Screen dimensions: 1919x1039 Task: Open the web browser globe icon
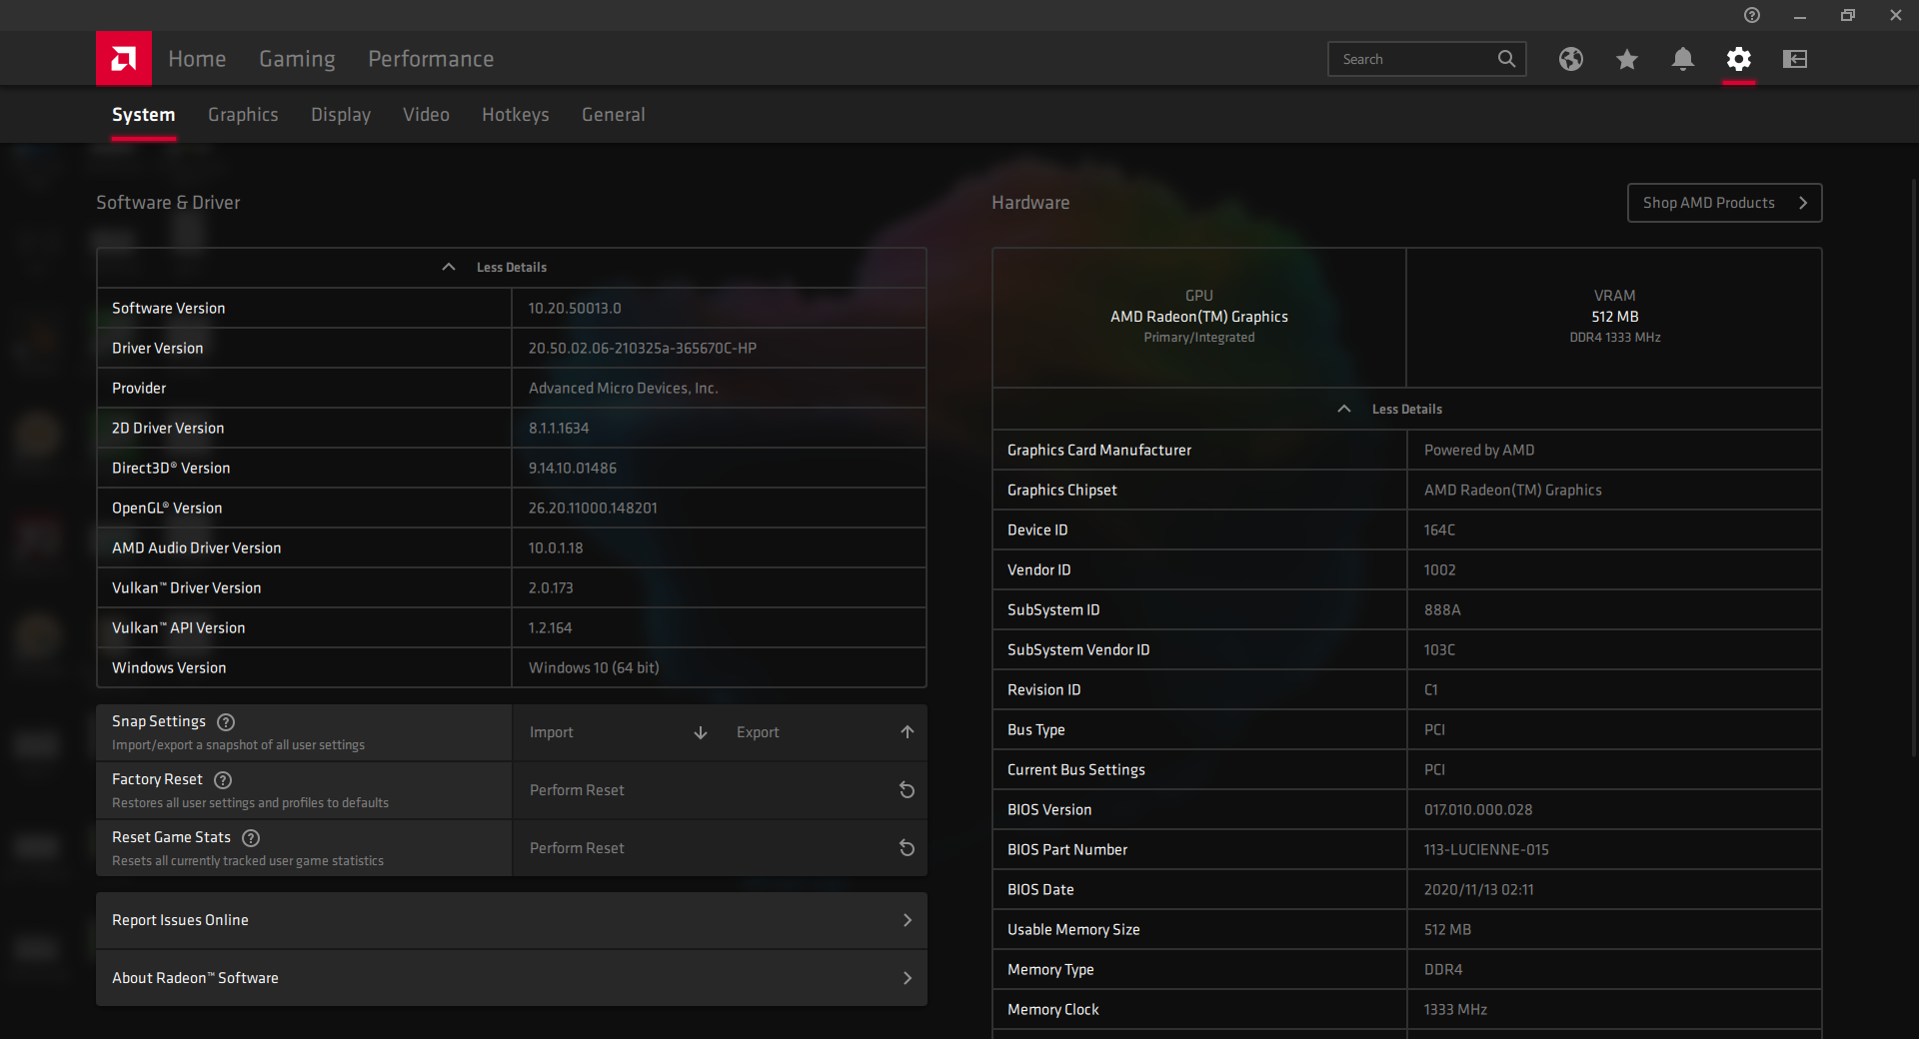point(1571,59)
